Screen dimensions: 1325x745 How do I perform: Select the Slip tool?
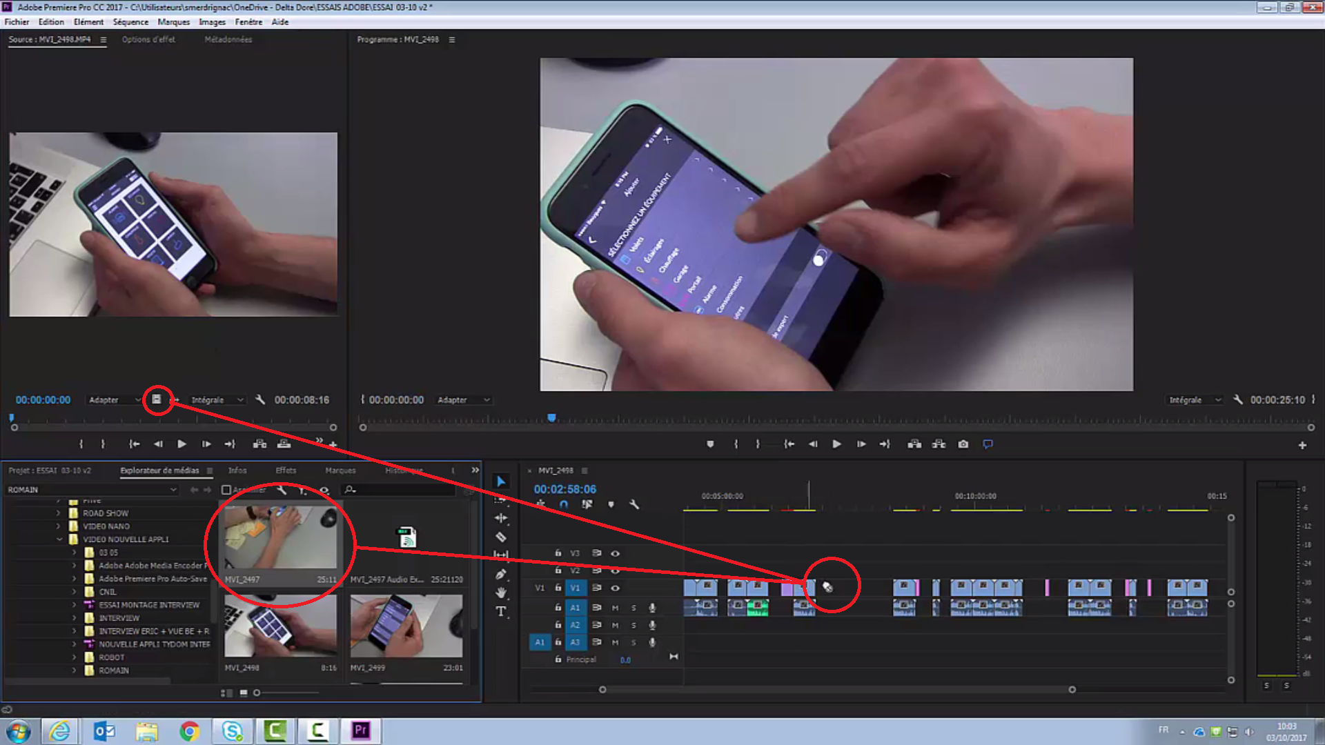click(x=501, y=555)
